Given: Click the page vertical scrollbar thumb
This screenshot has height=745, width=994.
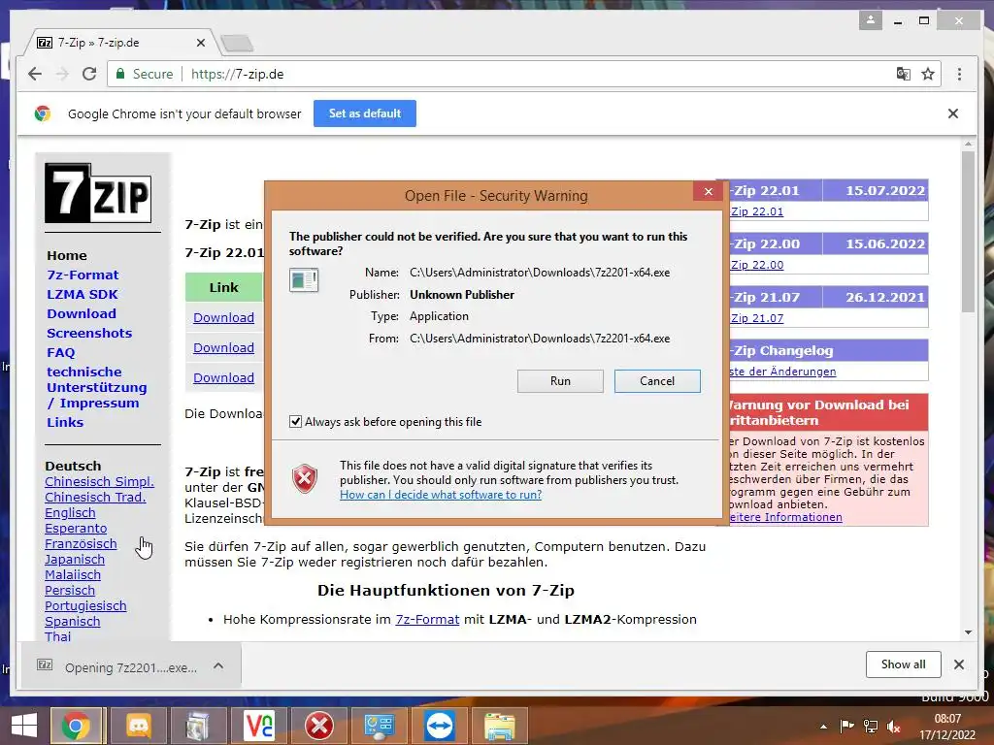Looking at the screenshot, I should 968,231.
